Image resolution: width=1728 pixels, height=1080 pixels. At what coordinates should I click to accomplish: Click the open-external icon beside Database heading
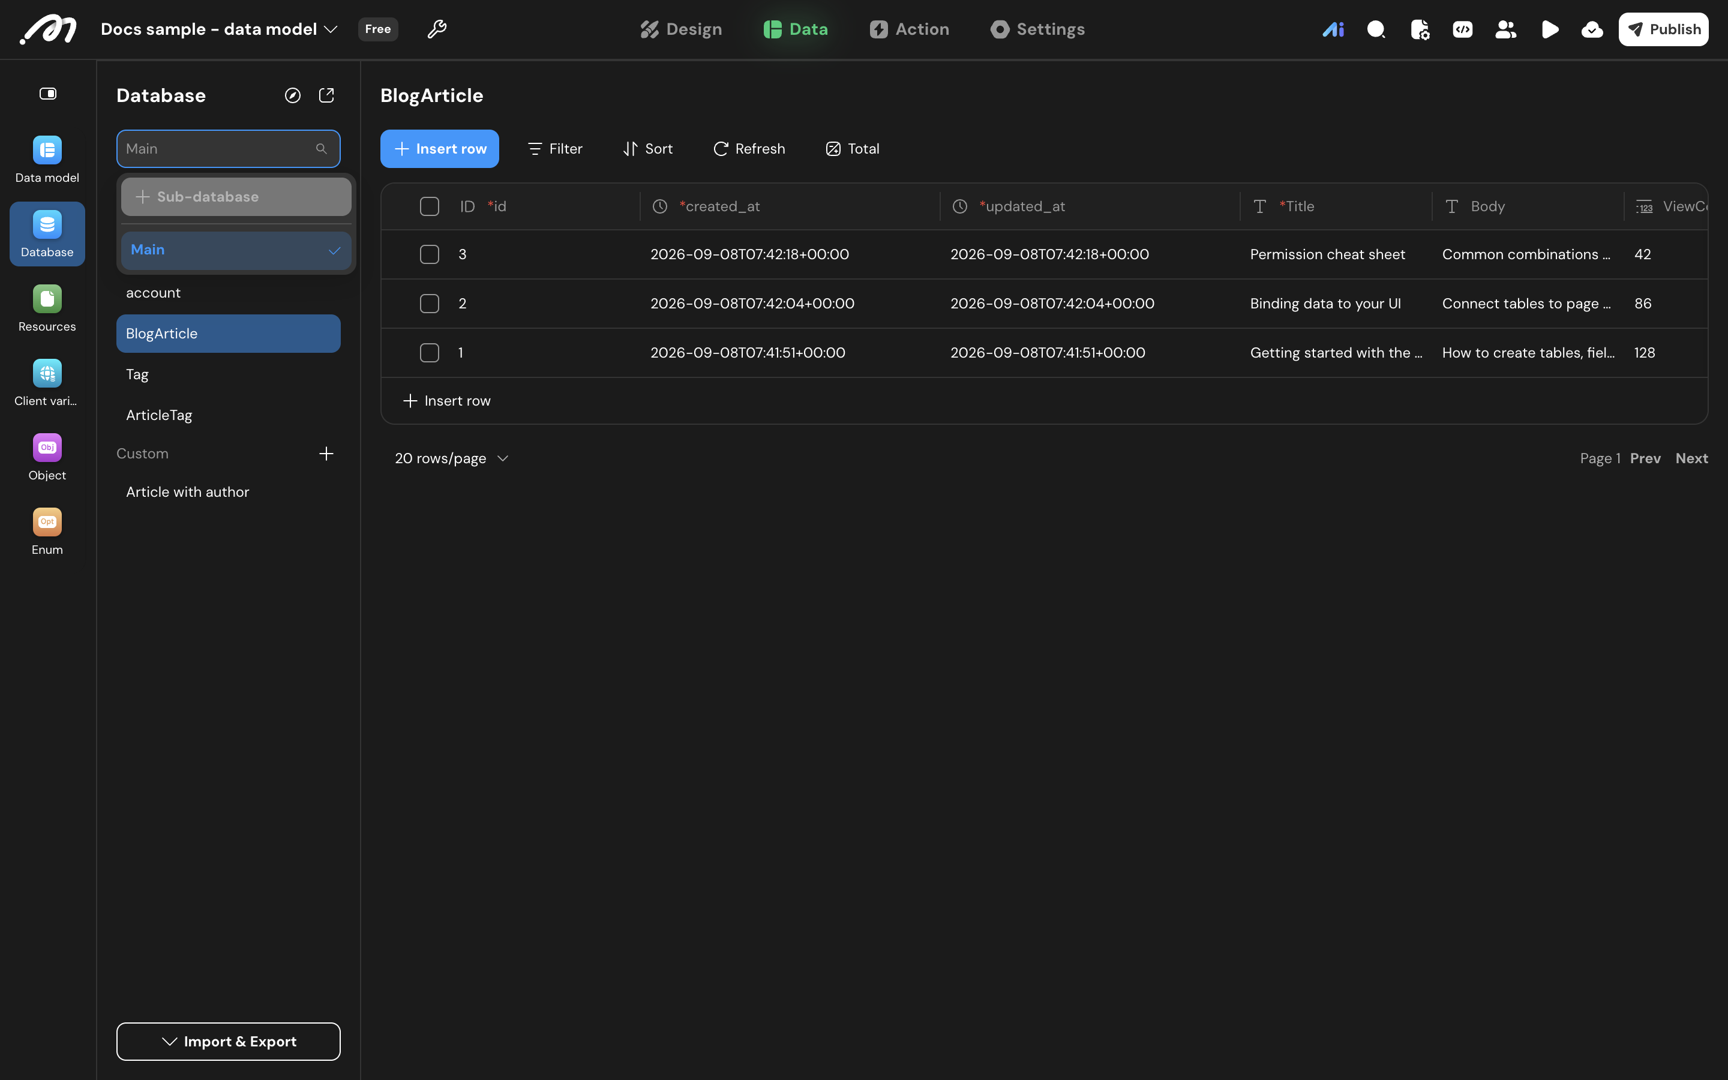[326, 96]
